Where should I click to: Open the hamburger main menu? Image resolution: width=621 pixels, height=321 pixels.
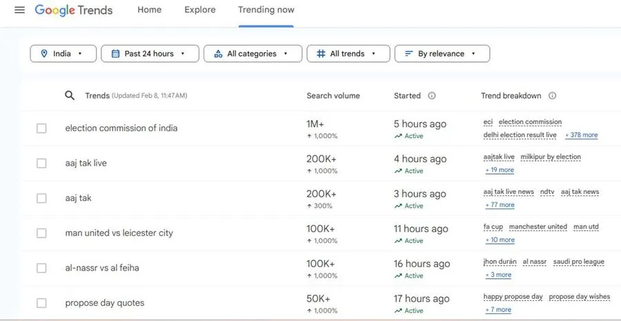pos(19,10)
